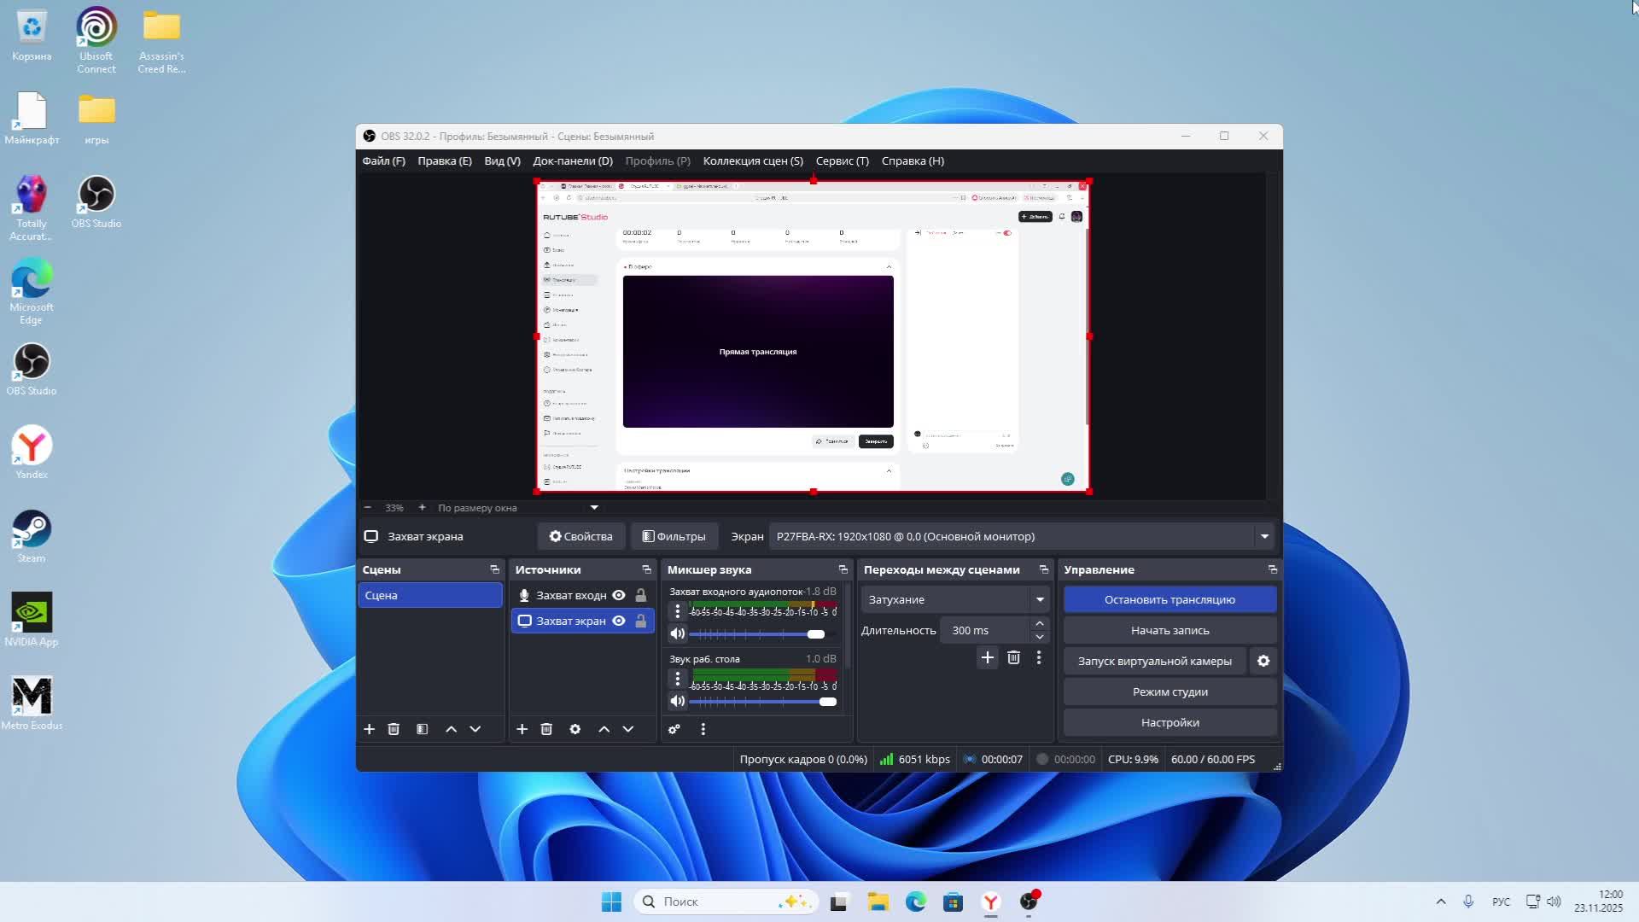Open the Затухание transition dropdown
This screenshot has height=922, width=1639.
[1040, 599]
